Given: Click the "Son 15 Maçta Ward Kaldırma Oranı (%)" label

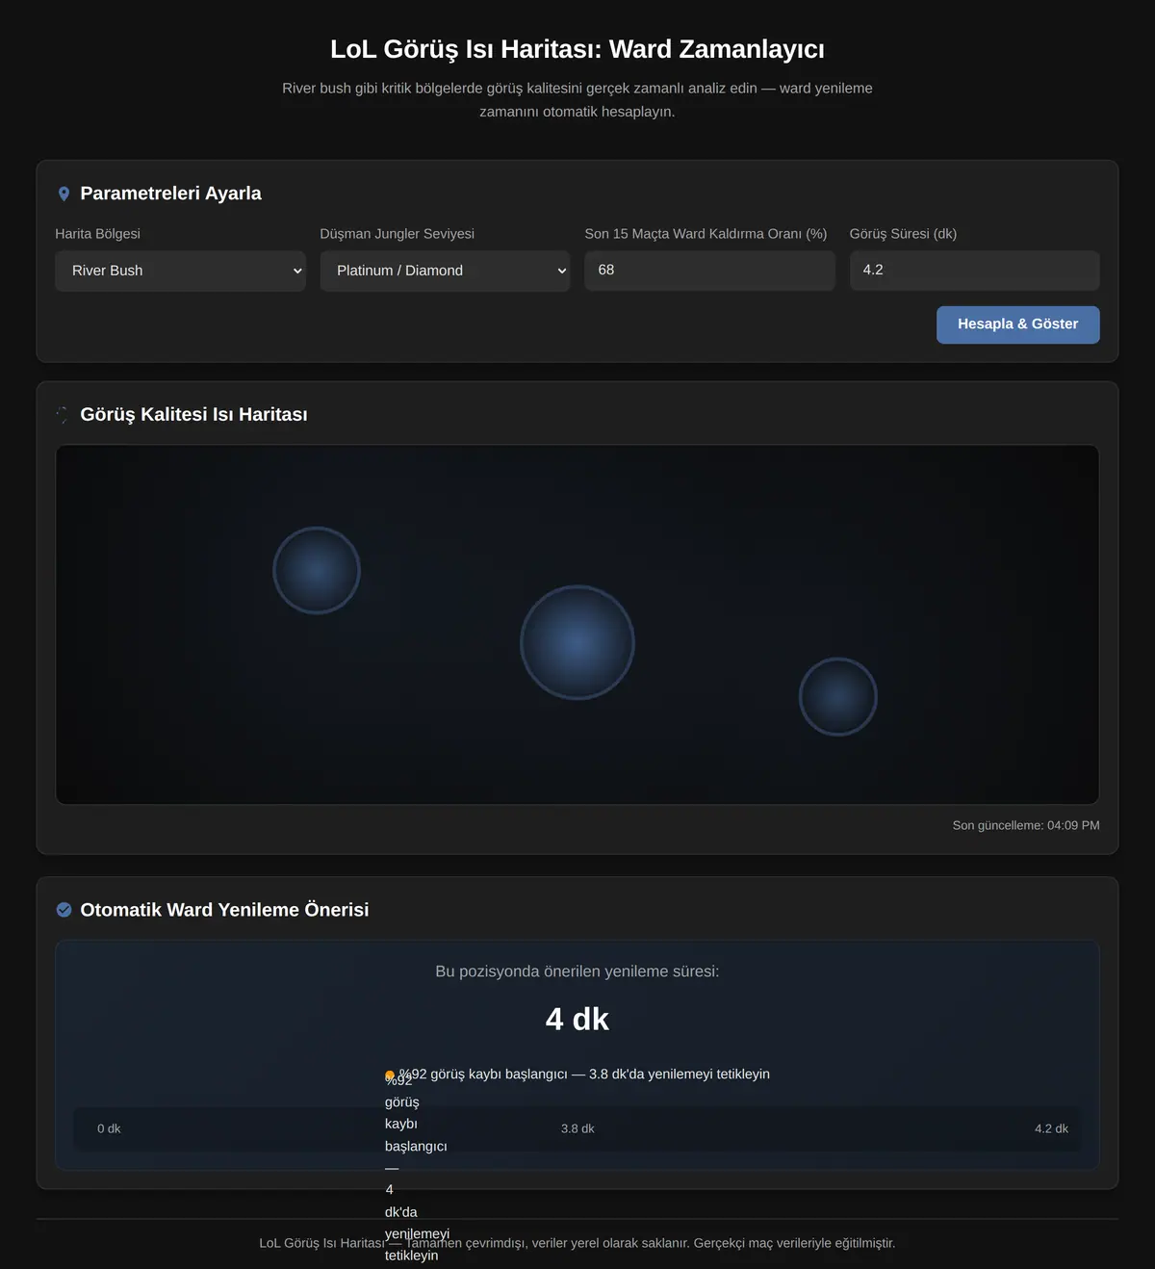Looking at the screenshot, I should click(706, 234).
